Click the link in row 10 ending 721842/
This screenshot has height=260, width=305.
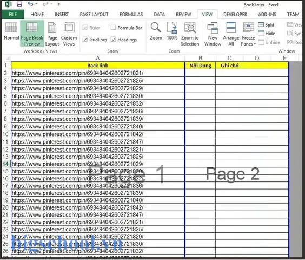[77, 134]
